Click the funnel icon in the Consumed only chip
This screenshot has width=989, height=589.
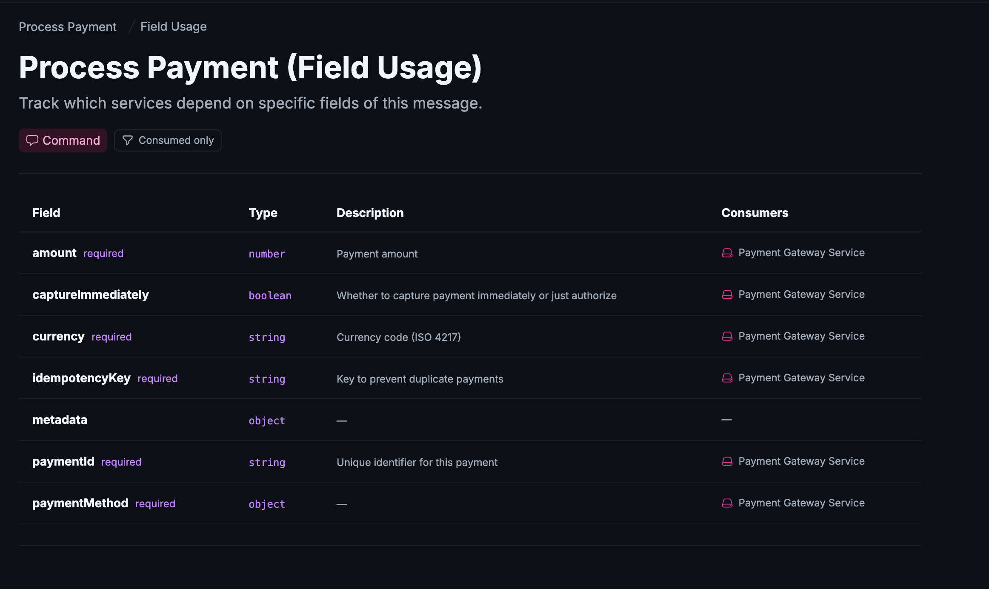coord(128,140)
